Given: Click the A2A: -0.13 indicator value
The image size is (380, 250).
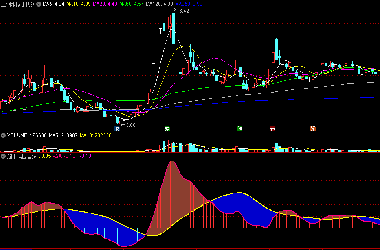Looking at the screenshot, I should [x=64, y=156].
